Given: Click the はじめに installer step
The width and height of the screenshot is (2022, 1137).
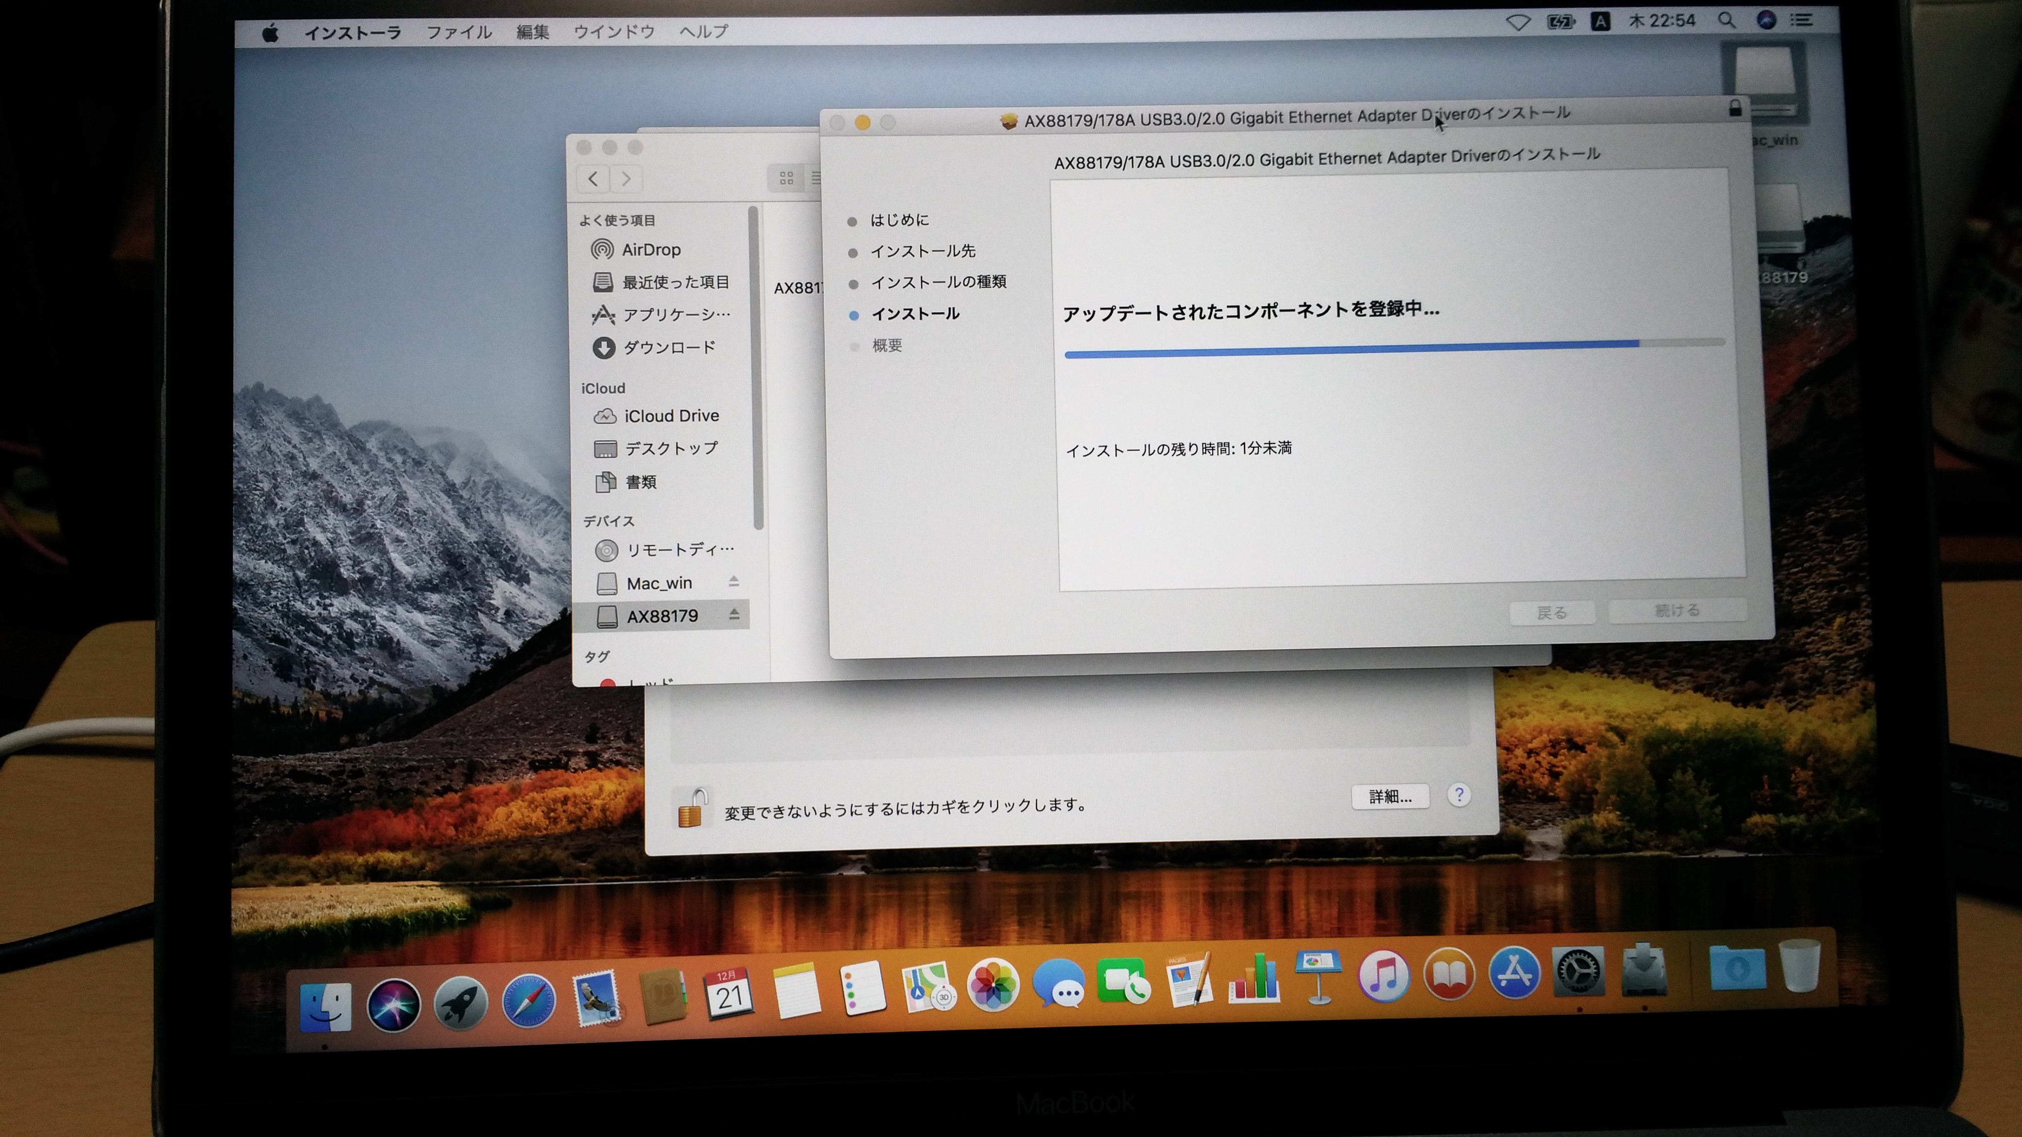Looking at the screenshot, I should click(x=899, y=221).
